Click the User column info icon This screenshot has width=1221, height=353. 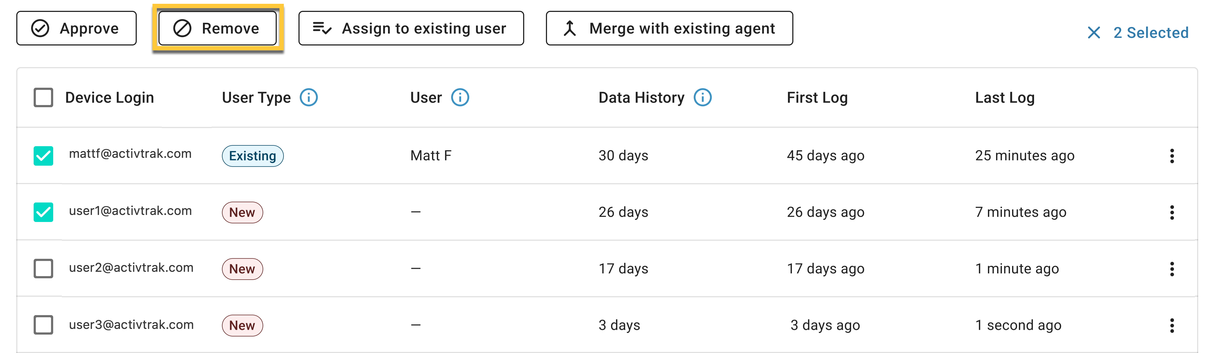(460, 97)
